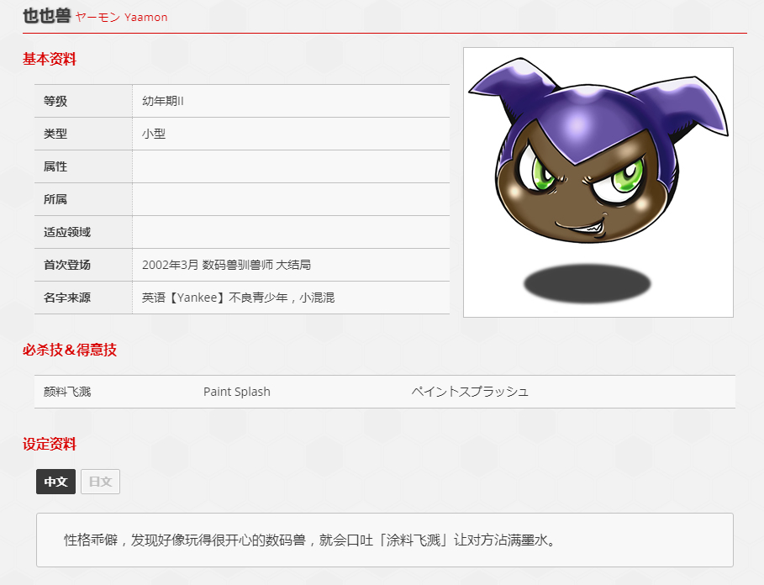Select the 设定资料 section heading
The image size is (764, 585).
(50, 445)
